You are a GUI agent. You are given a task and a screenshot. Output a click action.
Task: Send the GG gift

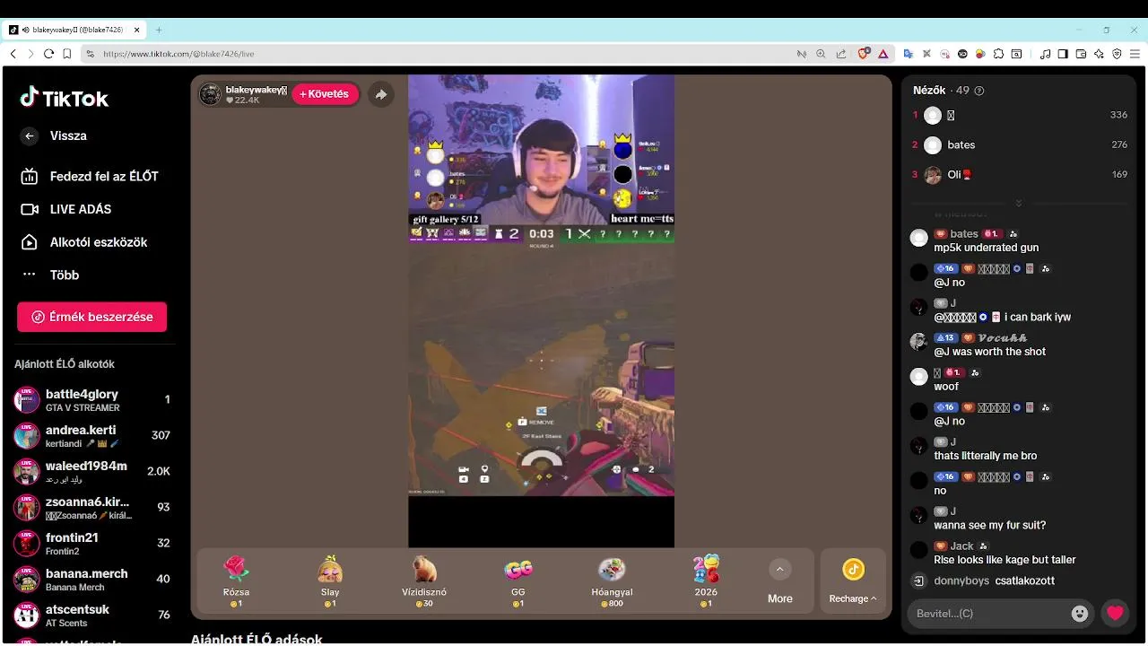pos(518,581)
